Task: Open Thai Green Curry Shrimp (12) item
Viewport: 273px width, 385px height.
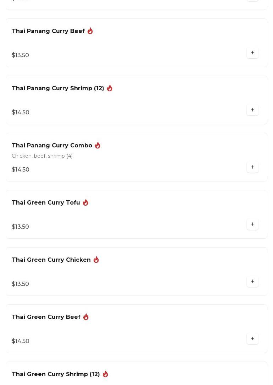Action: pos(56,374)
